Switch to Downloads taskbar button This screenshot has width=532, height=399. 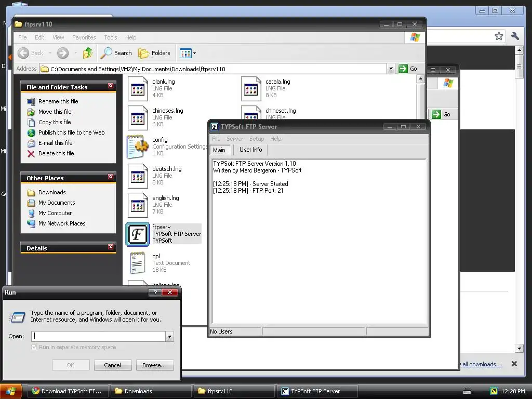151,391
